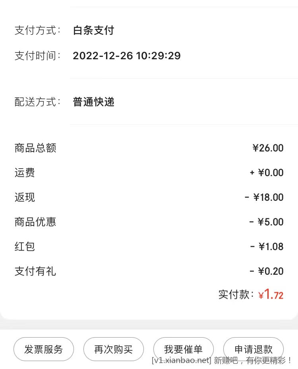Tap the 我要催单 button
298x369 pixels.
tap(183, 349)
